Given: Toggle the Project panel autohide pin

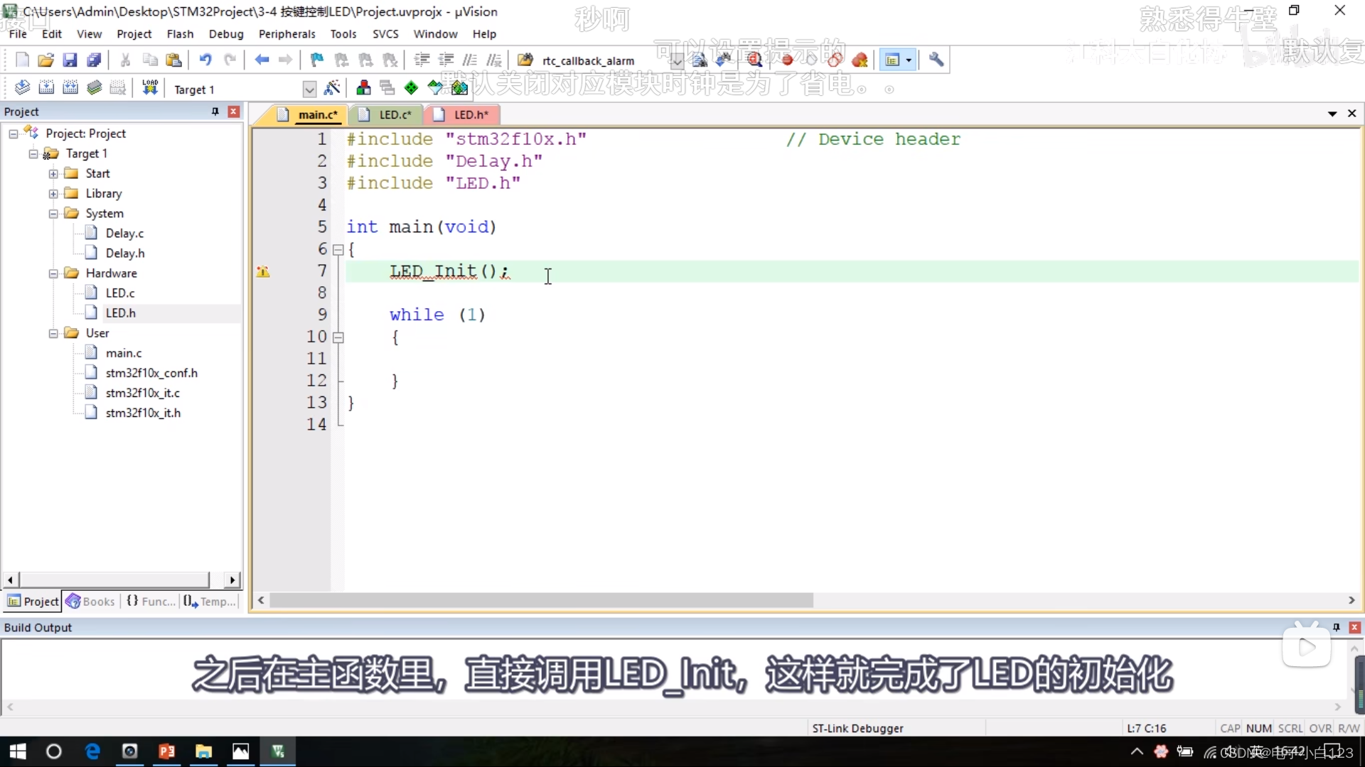Looking at the screenshot, I should tap(215, 111).
